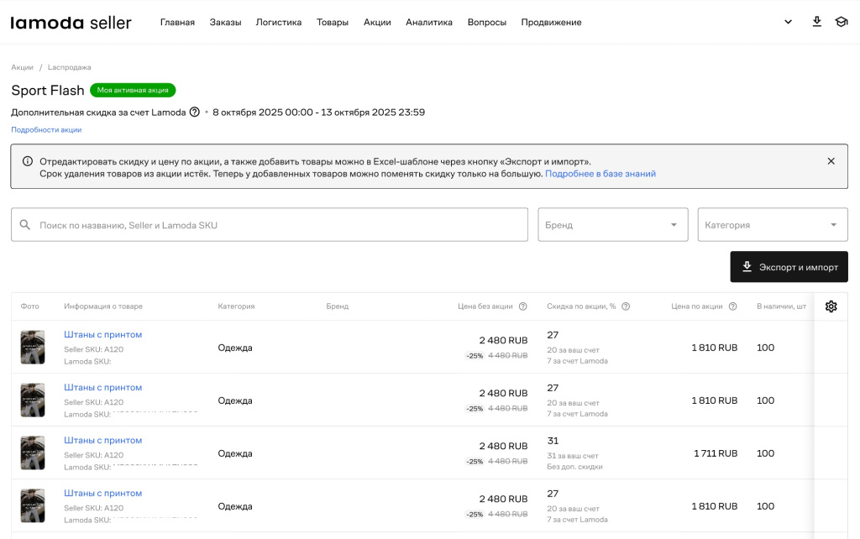Screen dimensions: 860x539
Task: Open the 'Акции' menu item
Action: click(x=377, y=23)
